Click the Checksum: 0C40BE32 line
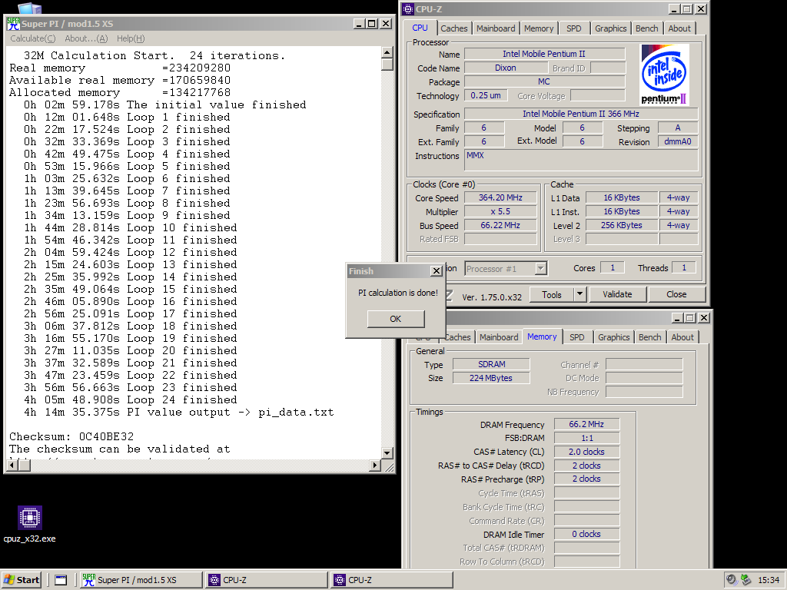Screen dimensions: 787x590 [71, 437]
